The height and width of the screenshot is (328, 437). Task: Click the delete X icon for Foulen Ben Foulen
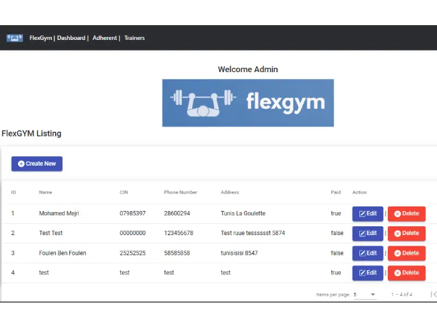[397, 253]
